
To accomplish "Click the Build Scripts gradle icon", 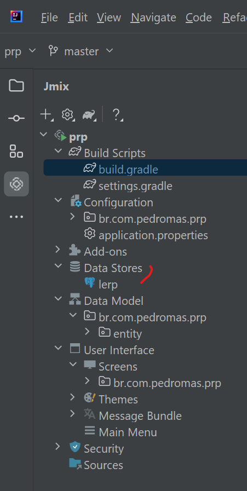I will [x=75, y=152].
